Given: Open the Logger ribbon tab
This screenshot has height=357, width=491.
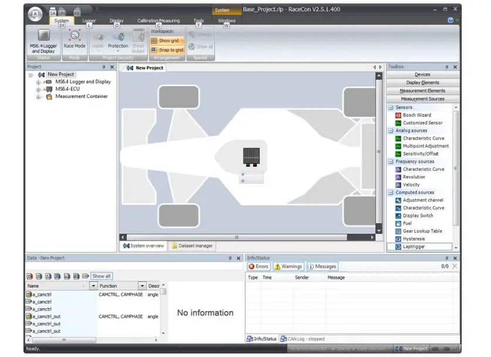Looking at the screenshot, I should 89,21.
